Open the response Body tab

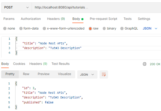5,64
